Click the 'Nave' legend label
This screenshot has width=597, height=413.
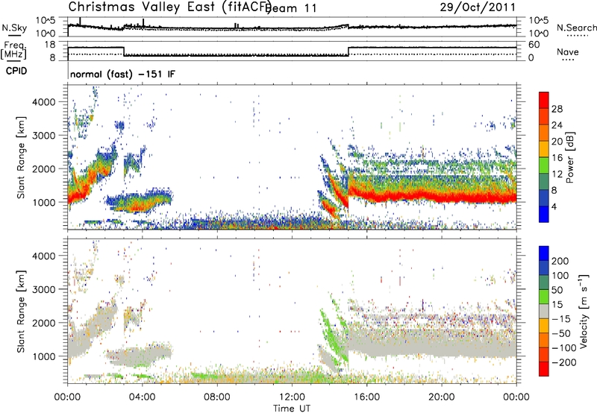[x=567, y=51]
